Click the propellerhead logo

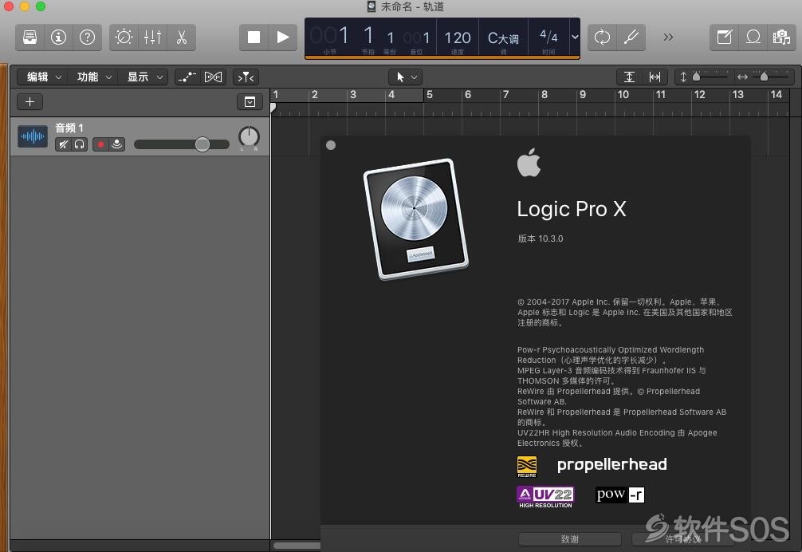point(611,464)
